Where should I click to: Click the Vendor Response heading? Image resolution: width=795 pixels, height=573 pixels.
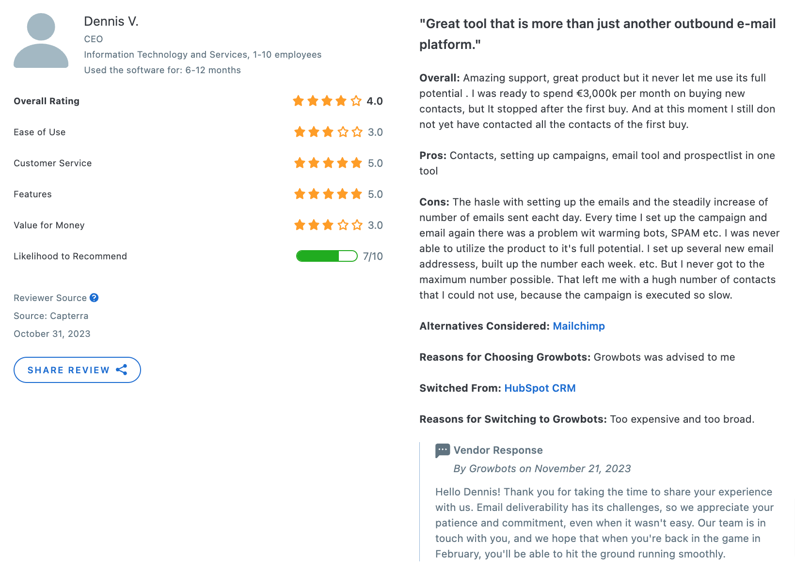[498, 450]
